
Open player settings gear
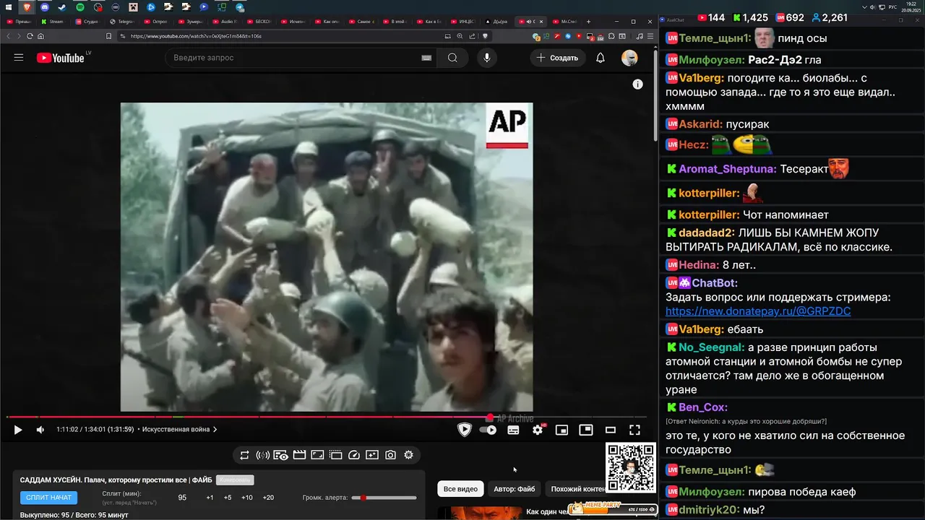538,430
